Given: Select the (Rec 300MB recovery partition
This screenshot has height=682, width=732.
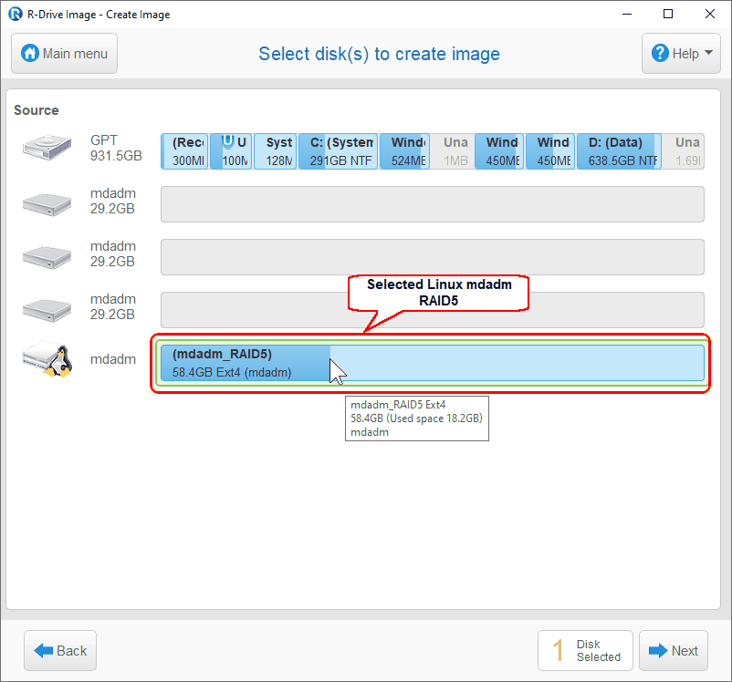Looking at the screenshot, I should coord(184,151).
